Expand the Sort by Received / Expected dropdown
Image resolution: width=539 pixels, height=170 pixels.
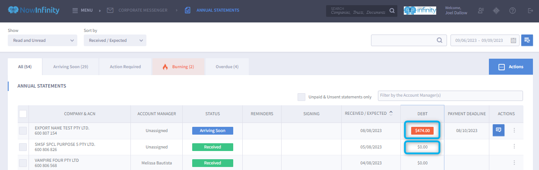(x=115, y=41)
